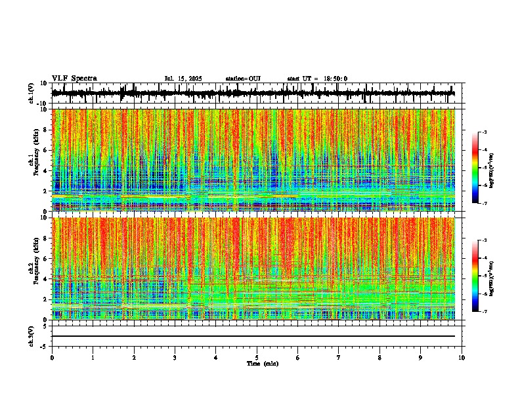Click the "ch.1(V)" axis label
Image resolution: width=520 pixels, height=401 pixels.
click(x=31, y=93)
